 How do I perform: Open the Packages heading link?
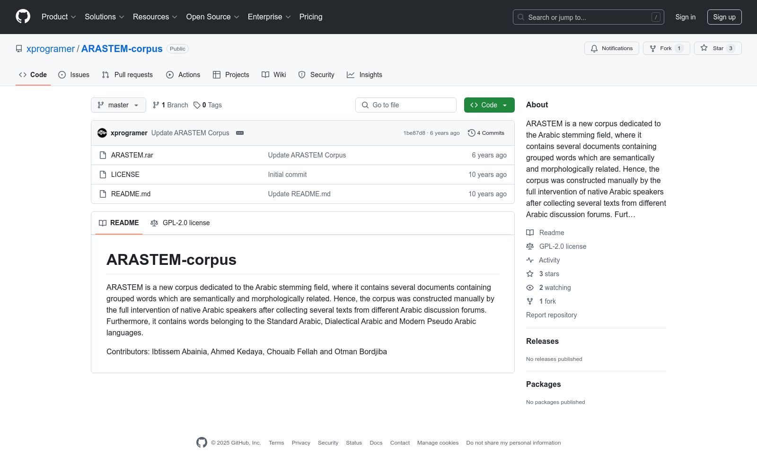pyautogui.click(x=543, y=385)
